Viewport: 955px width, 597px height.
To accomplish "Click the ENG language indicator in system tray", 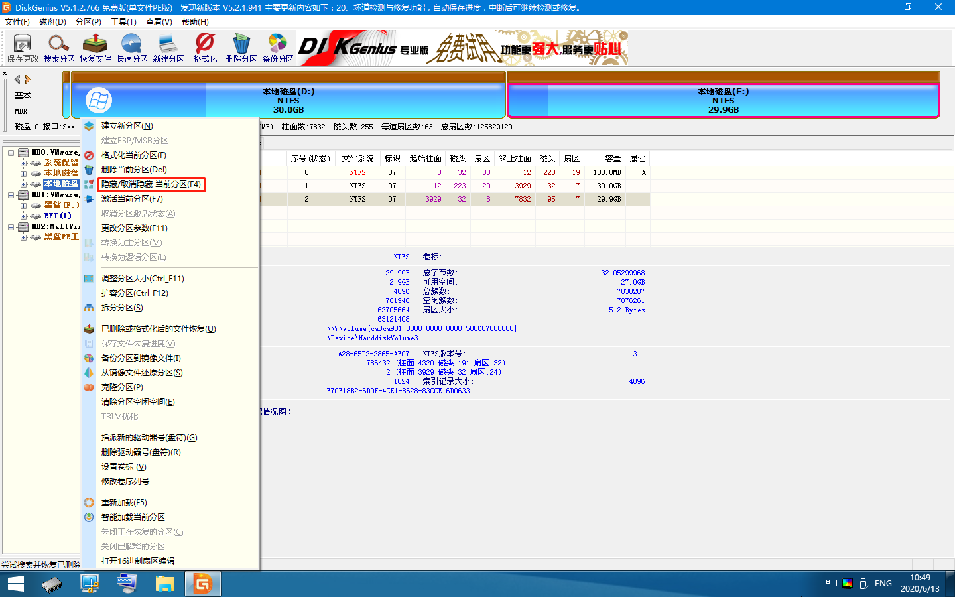I will coord(883,584).
